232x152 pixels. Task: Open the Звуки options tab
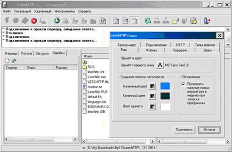click(x=208, y=50)
